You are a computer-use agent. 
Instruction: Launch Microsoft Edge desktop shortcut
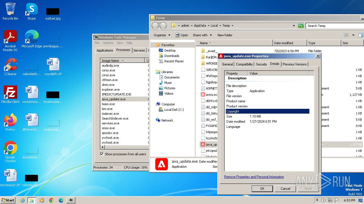[x=32, y=39]
